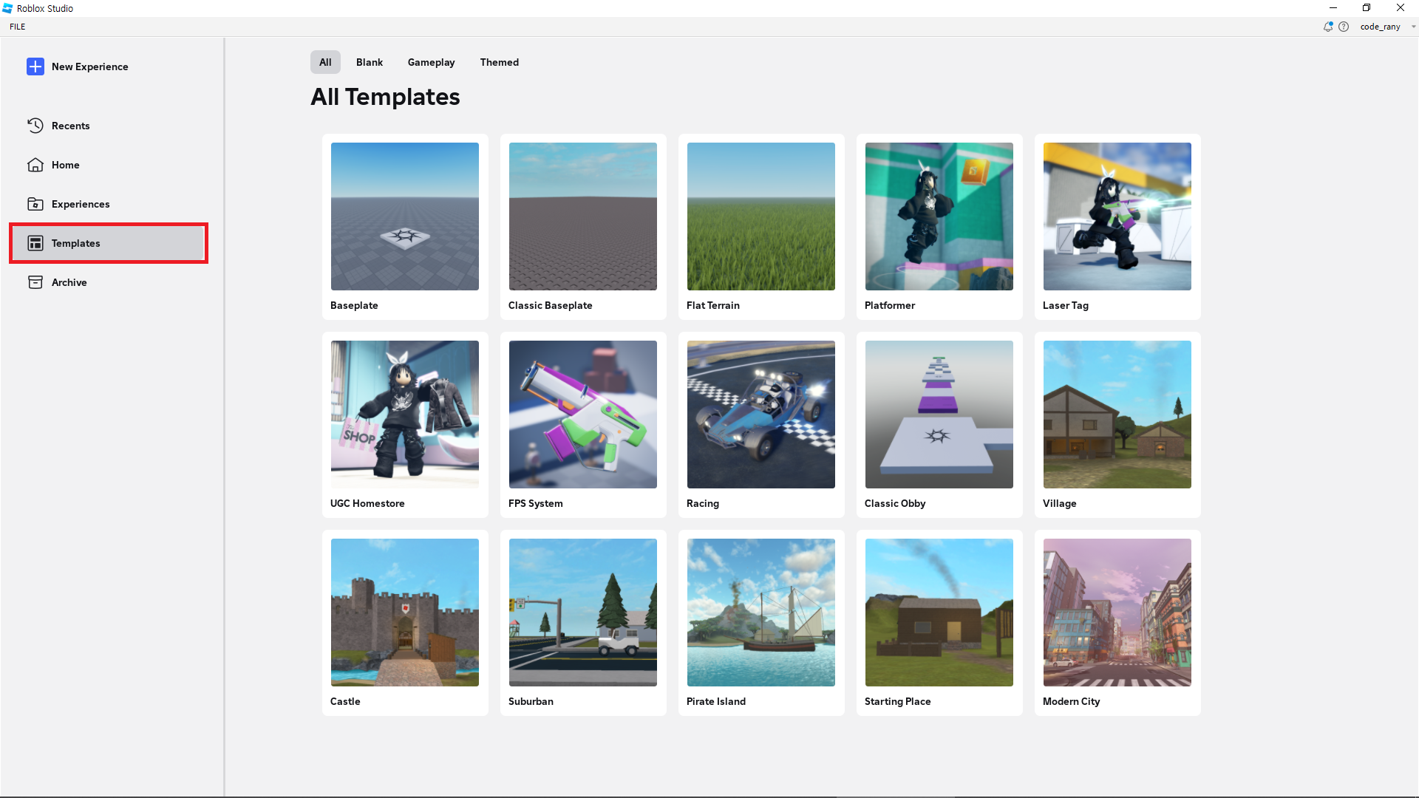The image size is (1419, 798).
Task: Open the FILE menu
Action: (x=18, y=27)
